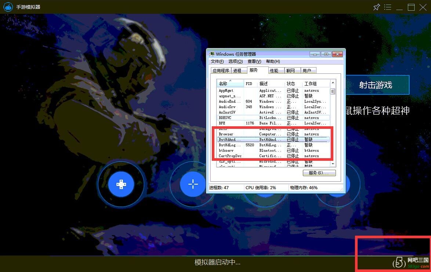The image size is (431, 272).
Task: Select the BFE service row
Action: click(273, 123)
